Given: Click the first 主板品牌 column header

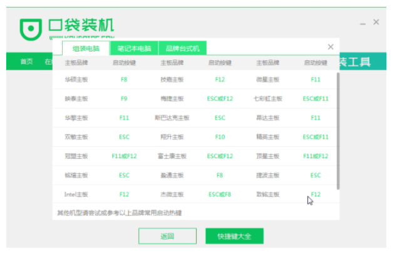Looking at the screenshot, I should [x=76, y=63].
